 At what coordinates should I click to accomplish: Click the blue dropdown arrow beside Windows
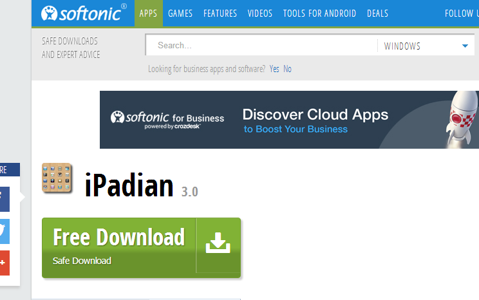point(465,46)
